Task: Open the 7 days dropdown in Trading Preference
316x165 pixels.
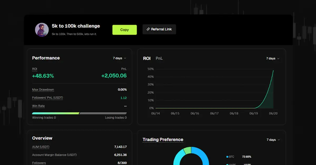Action: [273, 140]
